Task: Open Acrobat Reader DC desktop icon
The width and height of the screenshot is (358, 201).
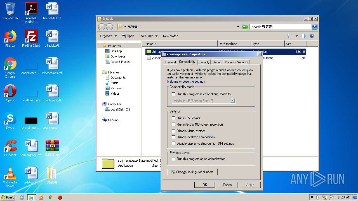Action: (31, 13)
